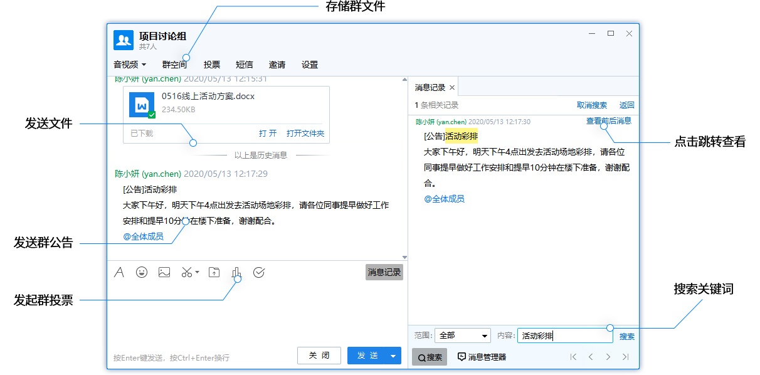
Task: Open the emoji picker
Action: 142,272
